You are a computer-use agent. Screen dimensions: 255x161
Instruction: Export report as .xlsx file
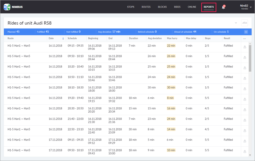(x=244, y=23)
